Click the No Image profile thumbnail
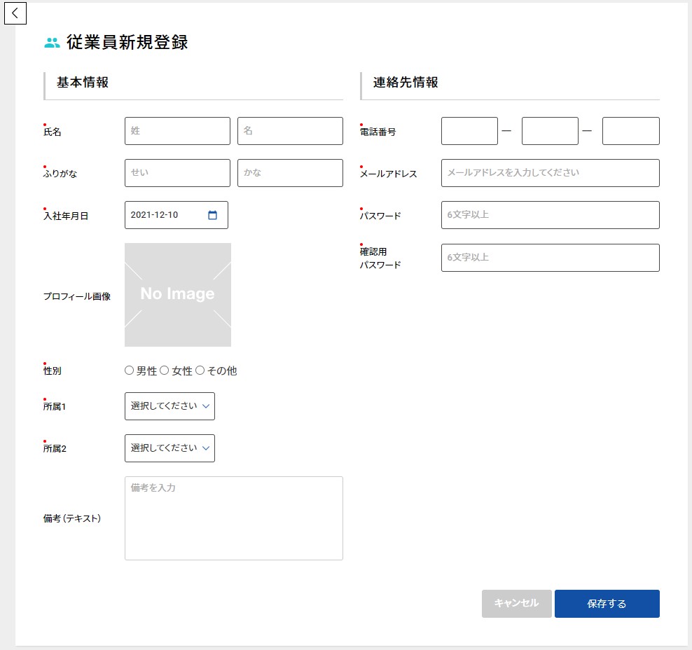Image resolution: width=692 pixels, height=650 pixels. click(x=178, y=295)
